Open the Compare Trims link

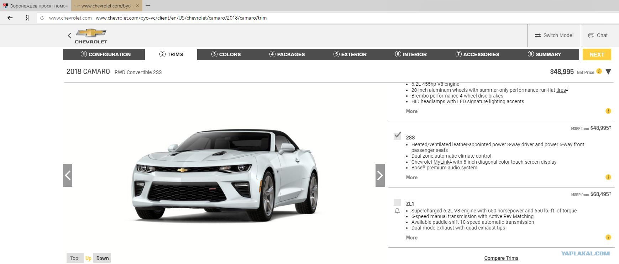[501, 258]
